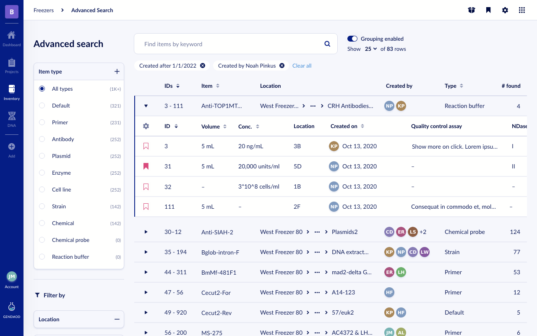Image resolution: width=537 pixels, height=336 pixels.
Task: Open settings via the top bar gear
Action: [505, 10]
